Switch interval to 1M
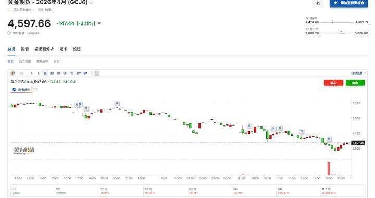The image size is (375, 198). pyautogui.click(x=85, y=73)
